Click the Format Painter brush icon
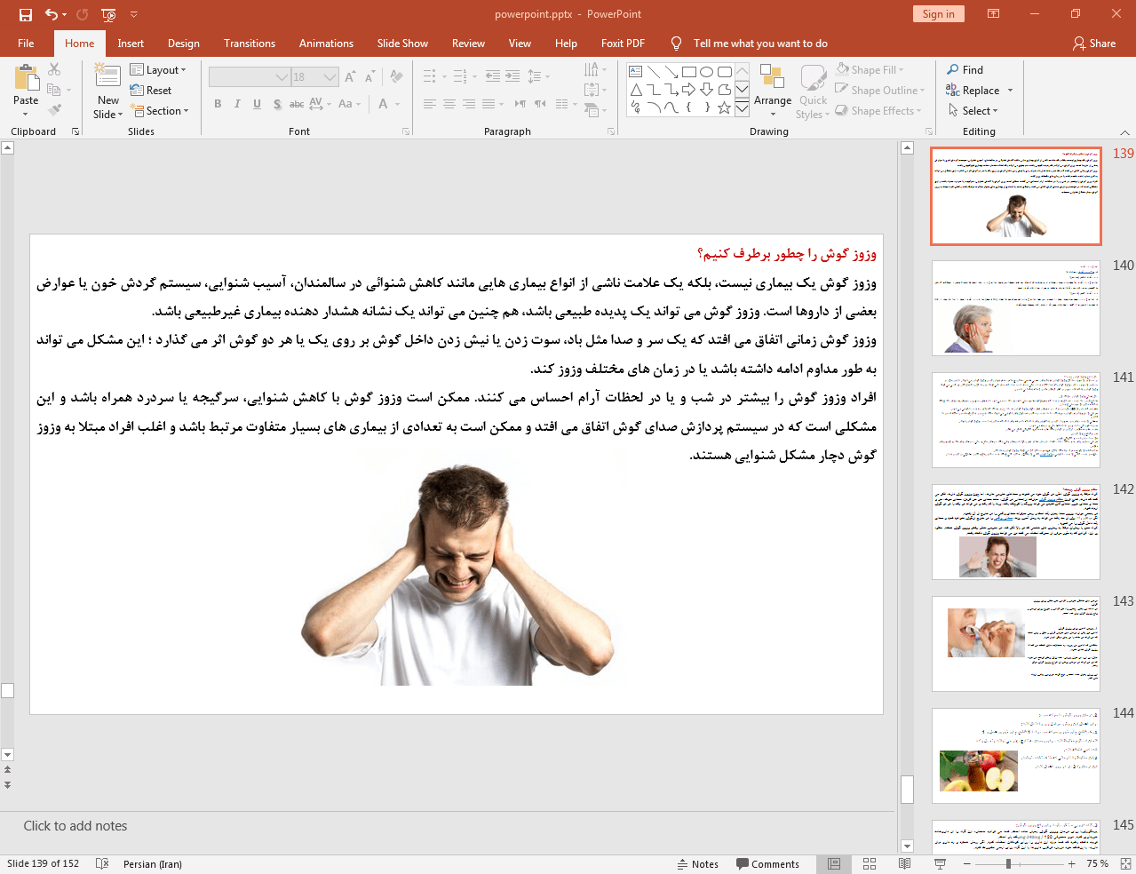Screen dimensions: 1136x874 click(x=54, y=110)
